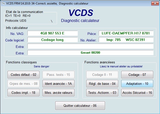Click the greyed Codage II - 11 button
This screenshot has height=114, width=160.
tap(102, 74)
